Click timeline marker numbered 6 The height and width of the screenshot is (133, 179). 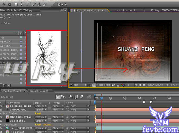(151, 102)
